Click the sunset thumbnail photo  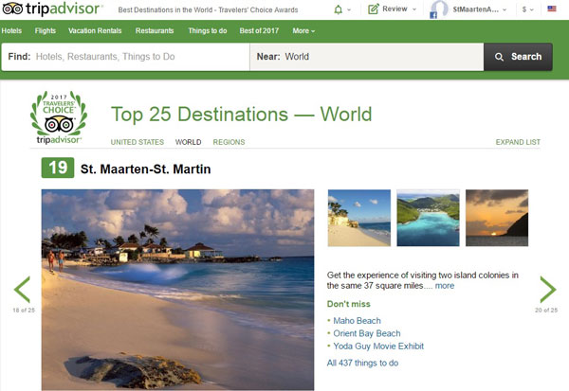pos(497,218)
